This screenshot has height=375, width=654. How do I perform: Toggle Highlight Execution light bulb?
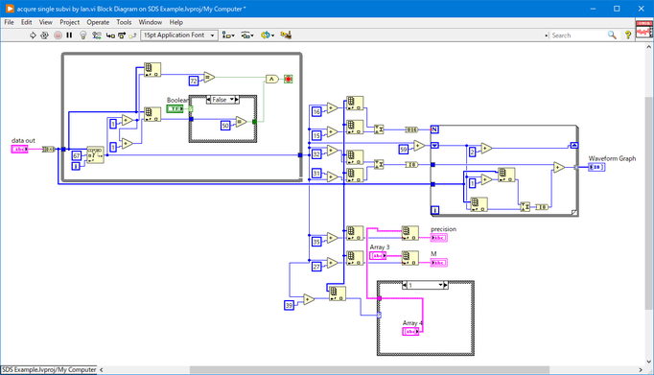pos(83,35)
